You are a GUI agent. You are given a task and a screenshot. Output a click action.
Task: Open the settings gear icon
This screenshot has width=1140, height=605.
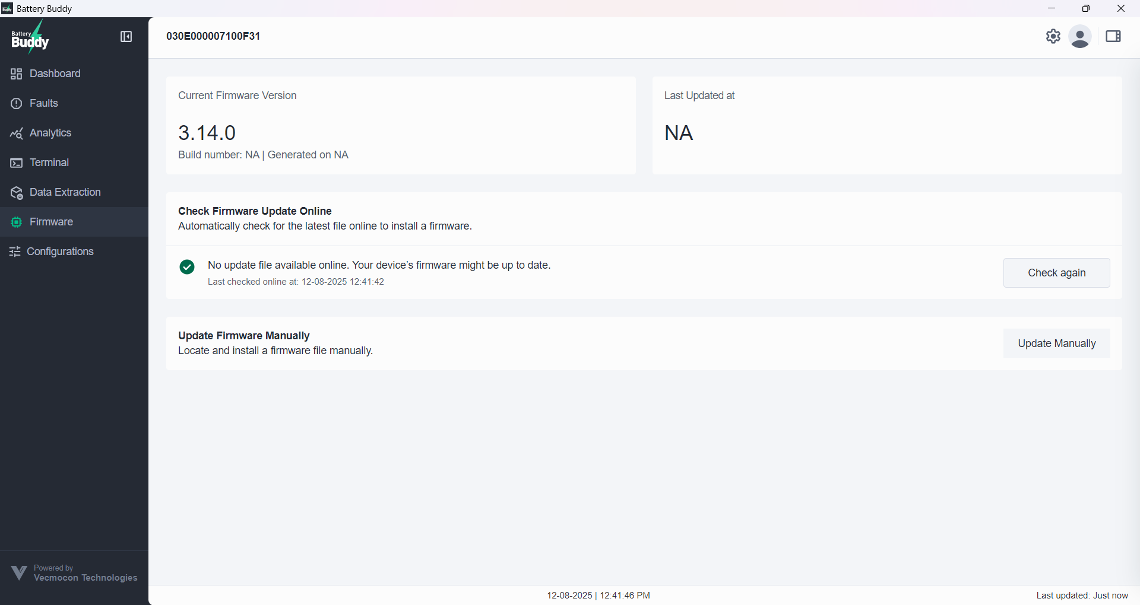coord(1053,36)
